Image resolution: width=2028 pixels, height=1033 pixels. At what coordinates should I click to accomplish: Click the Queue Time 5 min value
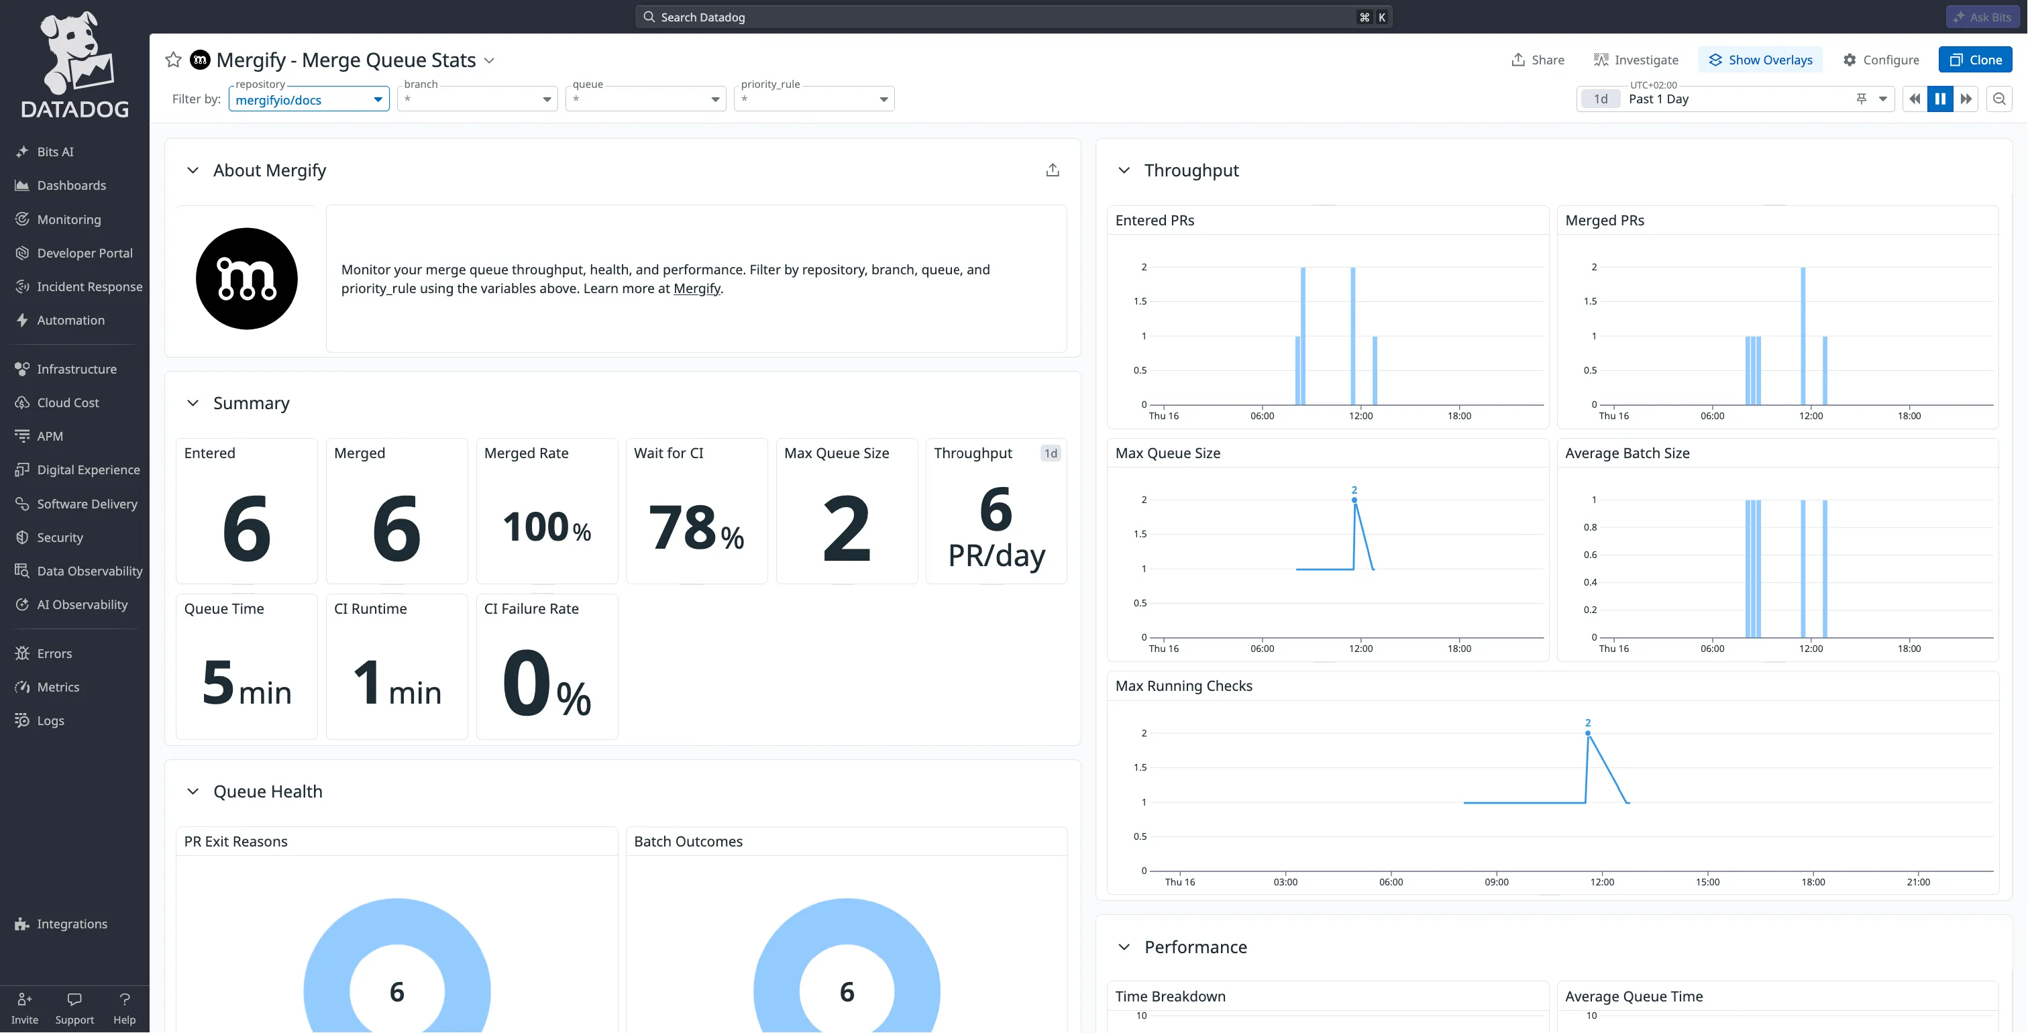(246, 684)
